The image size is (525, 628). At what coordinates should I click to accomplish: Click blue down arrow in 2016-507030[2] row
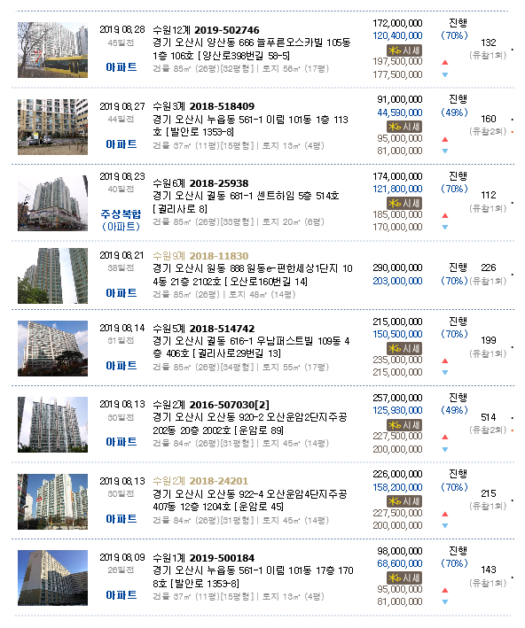(445, 449)
